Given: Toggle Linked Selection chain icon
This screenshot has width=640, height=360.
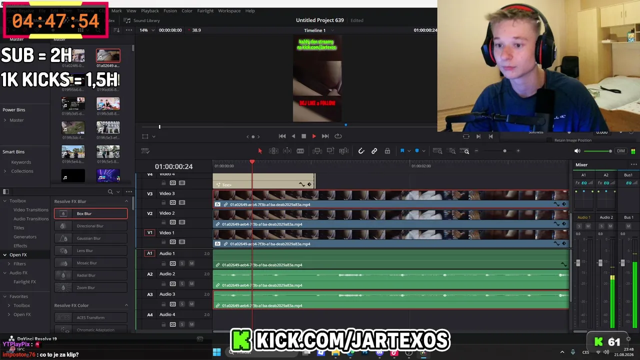Looking at the screenshot, I should tap(374, 151).
